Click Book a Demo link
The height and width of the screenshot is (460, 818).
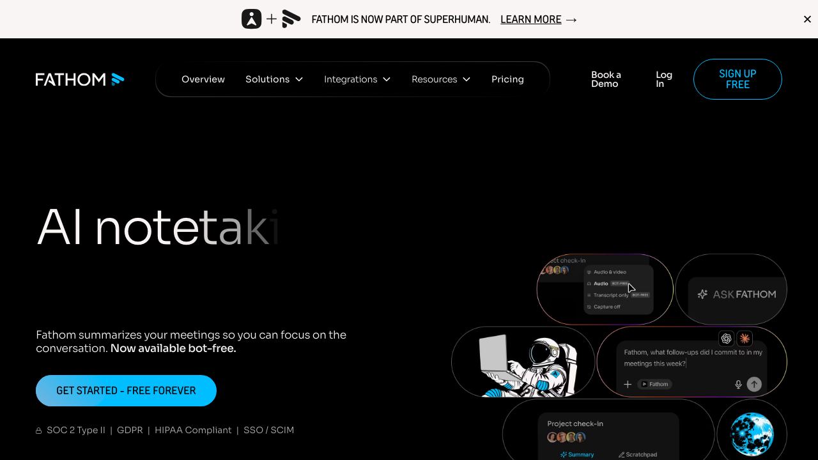pyautogui.click(x=606, y=79)
